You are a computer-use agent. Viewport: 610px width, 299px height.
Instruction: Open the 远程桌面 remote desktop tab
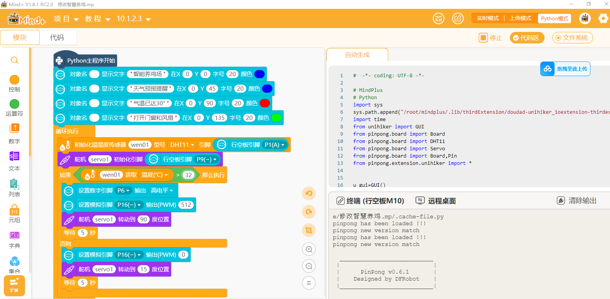coord(436,201)
